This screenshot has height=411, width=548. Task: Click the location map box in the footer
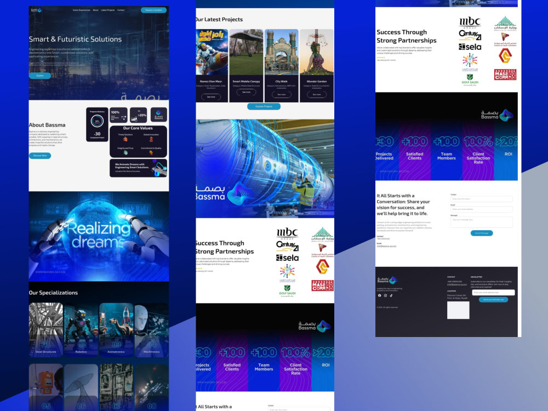tap(458, 310)
